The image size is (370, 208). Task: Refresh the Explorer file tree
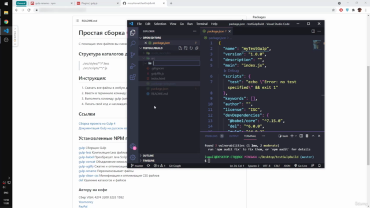tap(191, 48)
